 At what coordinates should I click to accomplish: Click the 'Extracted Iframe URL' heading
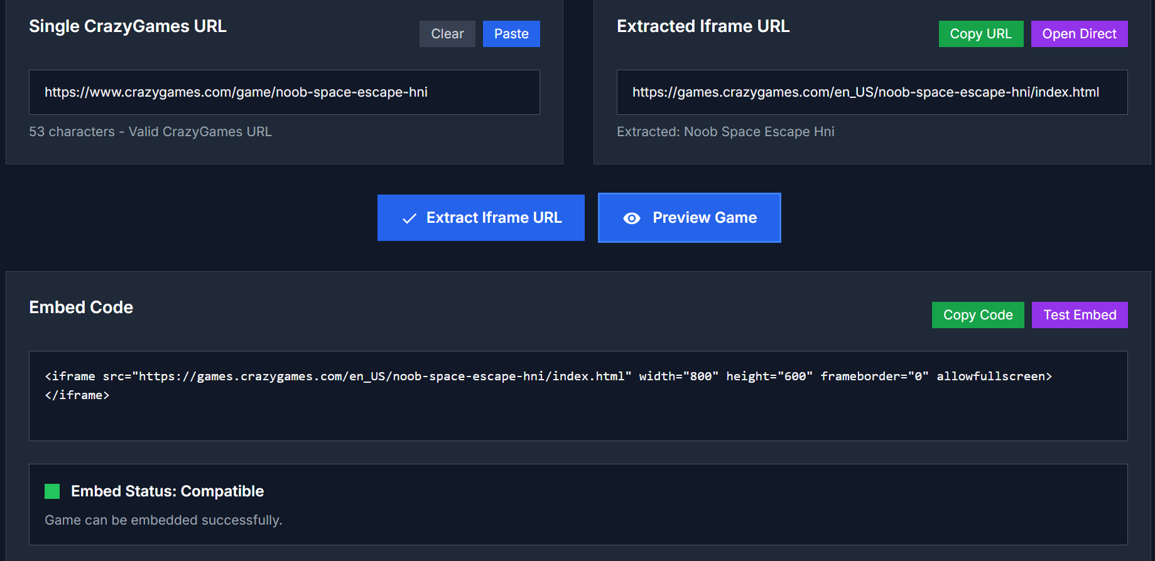coord(703,26)
